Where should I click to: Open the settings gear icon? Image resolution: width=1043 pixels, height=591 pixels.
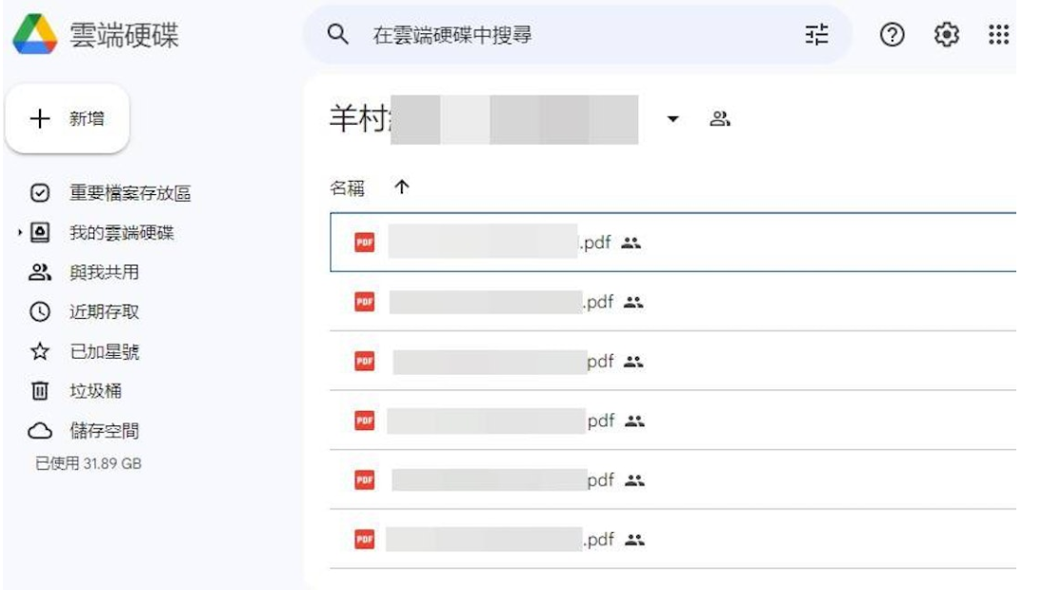click(945, 35)
